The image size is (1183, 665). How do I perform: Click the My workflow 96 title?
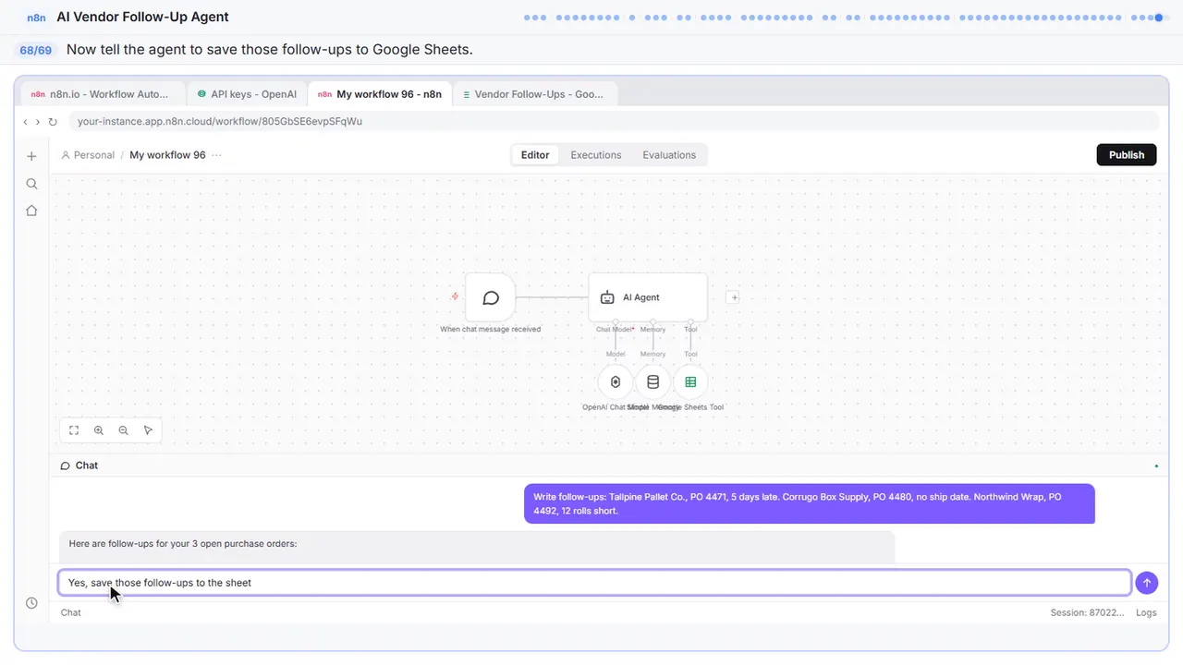(167, 155)
